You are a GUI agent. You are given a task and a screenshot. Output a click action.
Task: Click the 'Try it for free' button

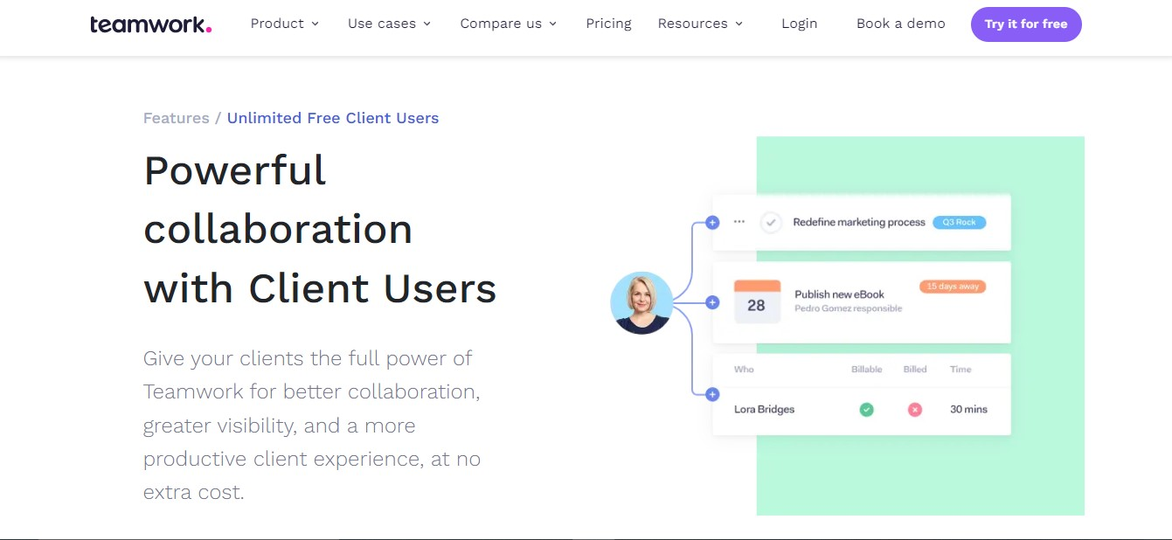[x=1026, y=24]
